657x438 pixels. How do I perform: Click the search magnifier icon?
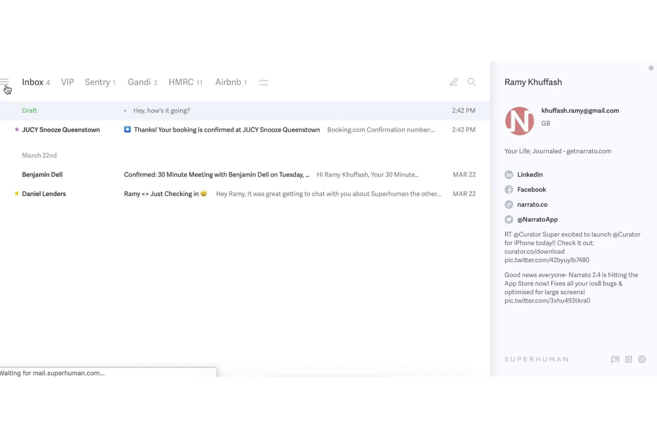pos(471,82)
